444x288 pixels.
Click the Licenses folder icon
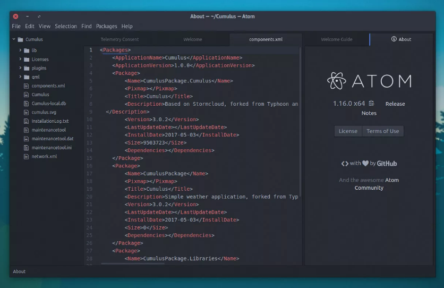(27, 59)
